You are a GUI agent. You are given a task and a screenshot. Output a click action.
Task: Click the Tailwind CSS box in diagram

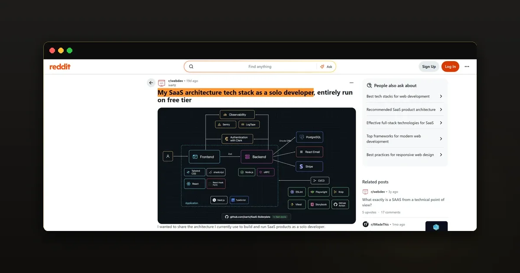pos(195,172)
